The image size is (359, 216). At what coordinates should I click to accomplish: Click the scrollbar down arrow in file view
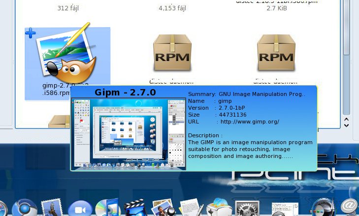tap(346, 125)
